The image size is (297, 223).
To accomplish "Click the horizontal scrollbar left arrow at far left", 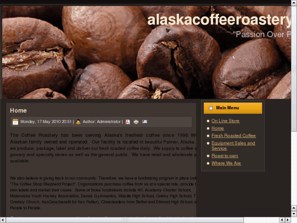I will (x=2, y=220).
